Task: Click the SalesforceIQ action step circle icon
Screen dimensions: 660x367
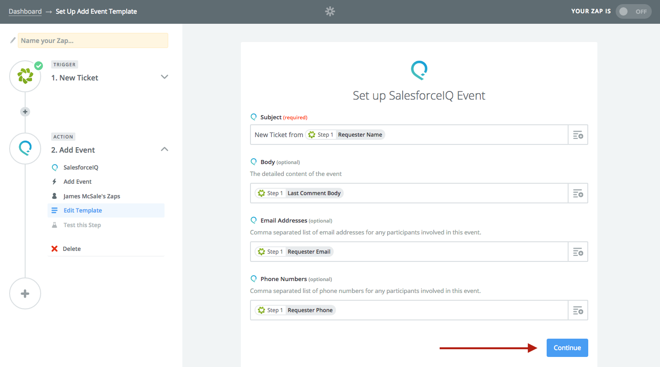Action: coord(25,149)
